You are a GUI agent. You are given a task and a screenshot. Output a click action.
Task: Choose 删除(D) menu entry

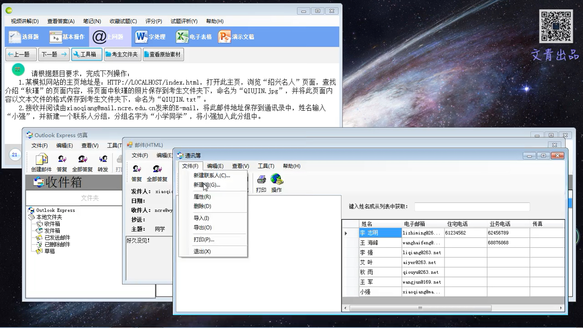[213, 206]
